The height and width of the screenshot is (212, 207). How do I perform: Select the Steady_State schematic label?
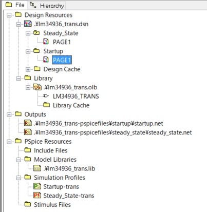click(61, 33)
